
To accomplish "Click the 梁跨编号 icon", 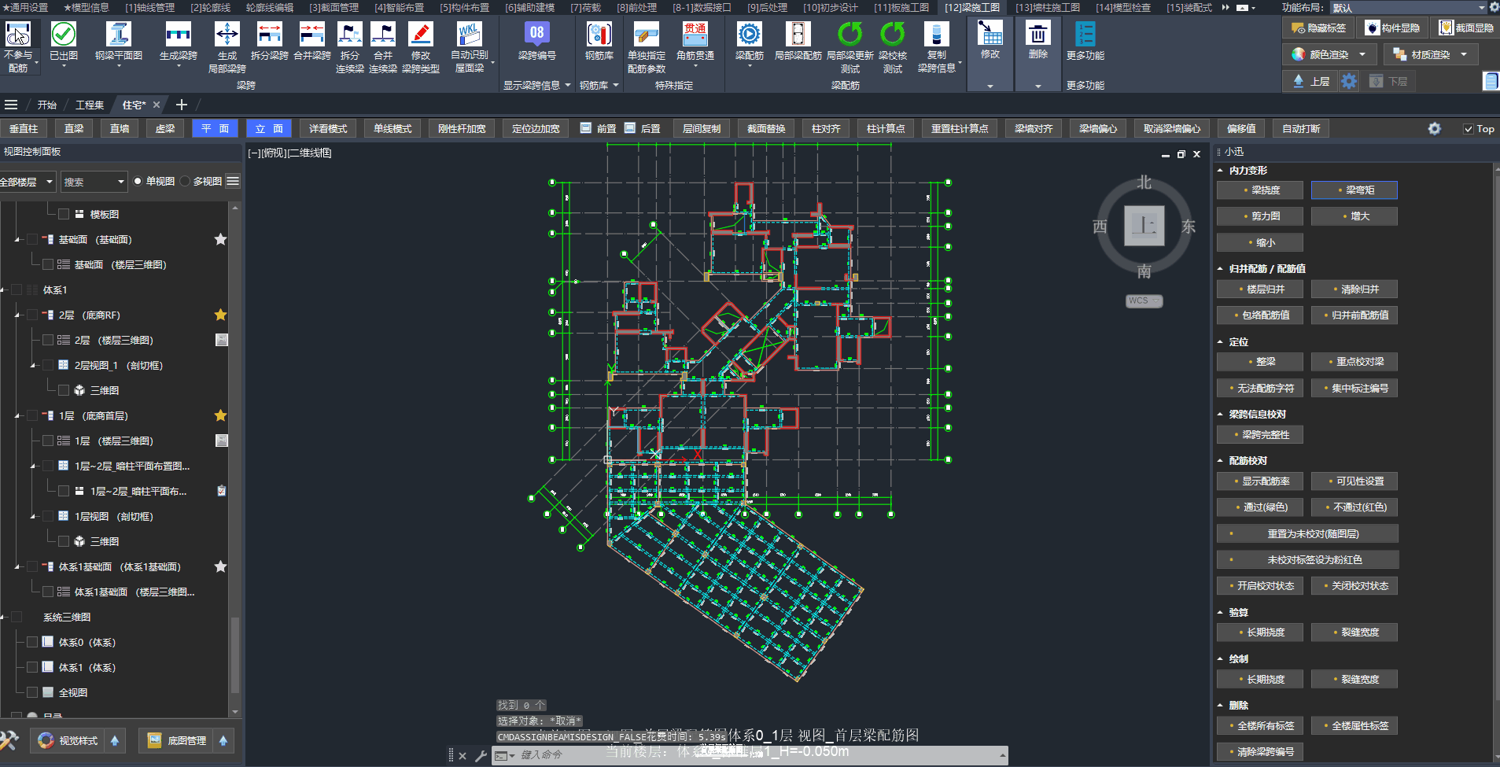I will point(536,35).
